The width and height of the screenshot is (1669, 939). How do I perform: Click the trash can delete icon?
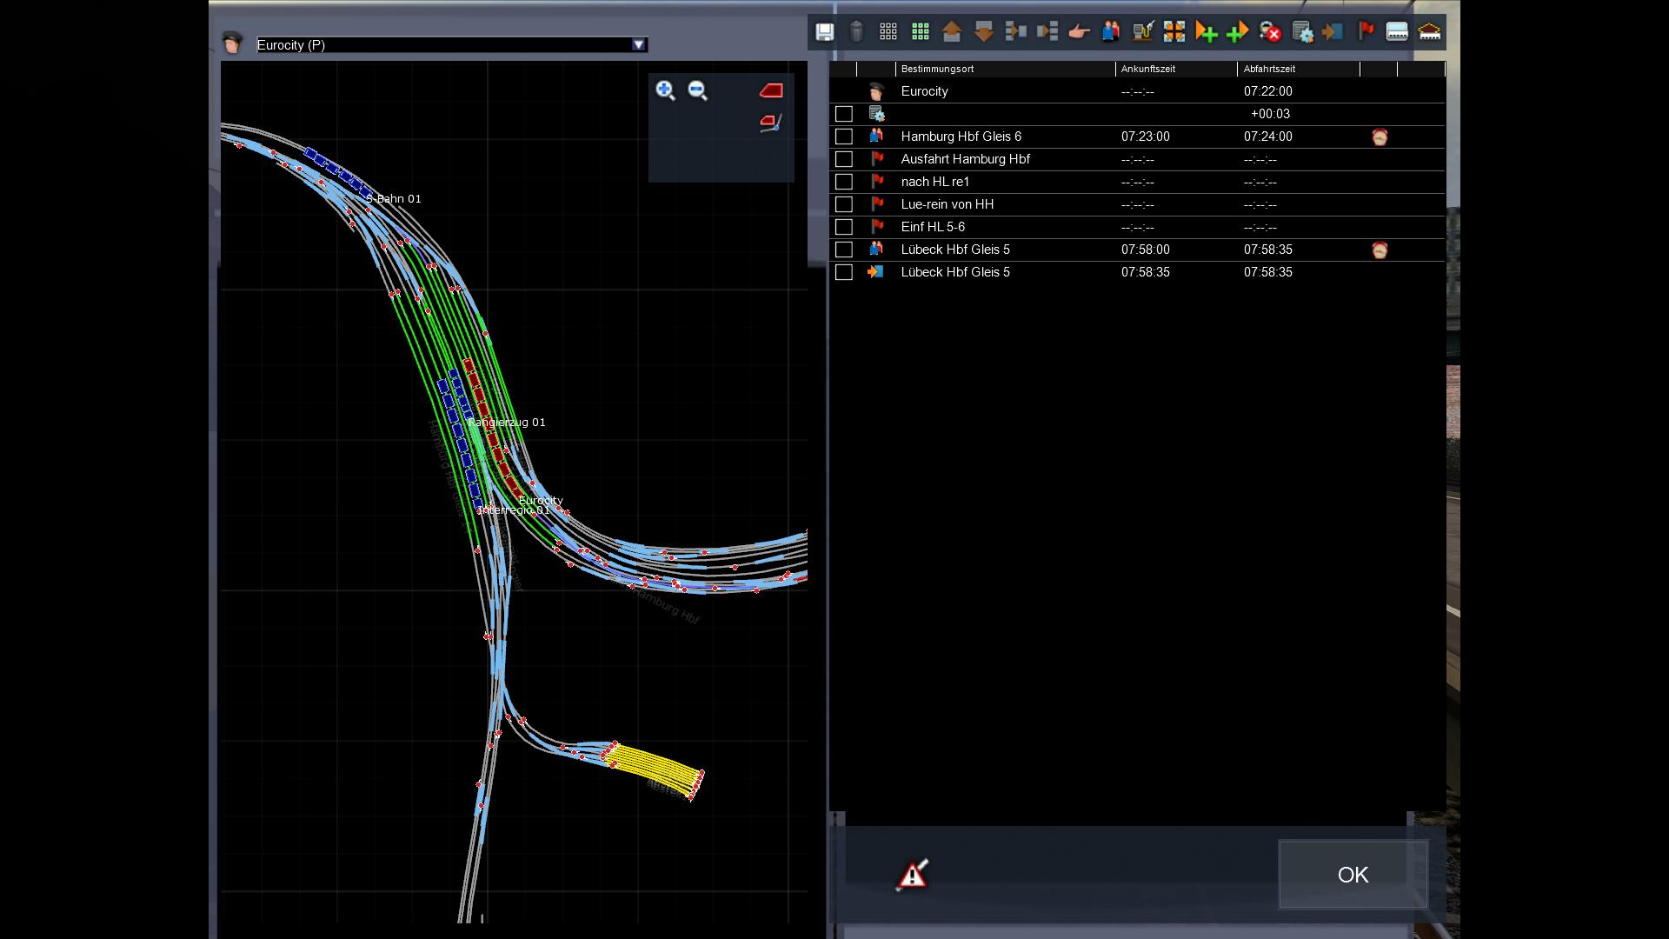(856, 32)
